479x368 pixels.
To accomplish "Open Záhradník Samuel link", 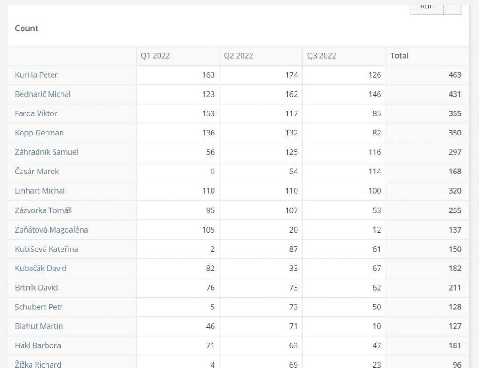I will pos(47,152).
